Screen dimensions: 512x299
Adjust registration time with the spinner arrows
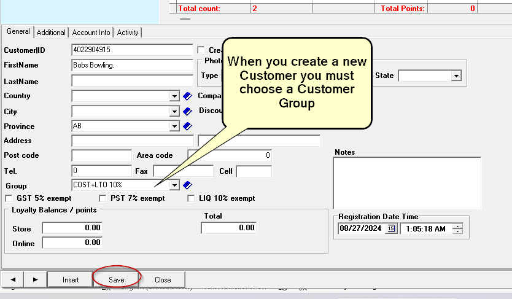tap(458, 229)
